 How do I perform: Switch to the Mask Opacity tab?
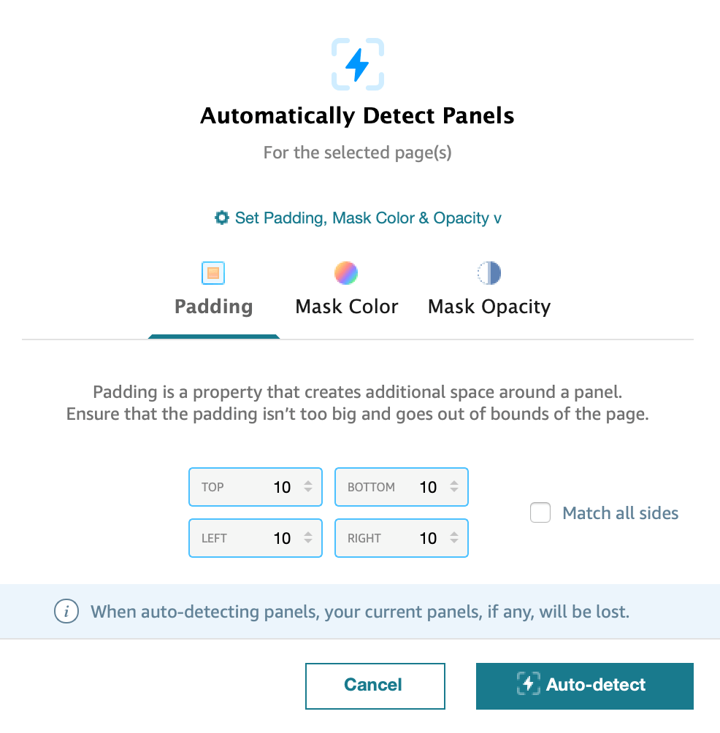pyautogui.click(x=489, y=307)
